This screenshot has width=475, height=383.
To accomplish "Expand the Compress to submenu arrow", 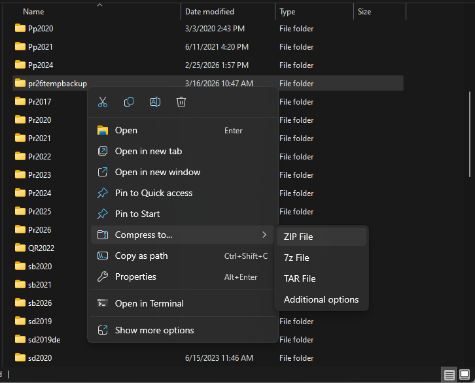I will point(264,235).
